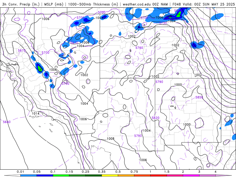Click the '5820' thickness label
The image size is (236, 177).
click(155, 118)
